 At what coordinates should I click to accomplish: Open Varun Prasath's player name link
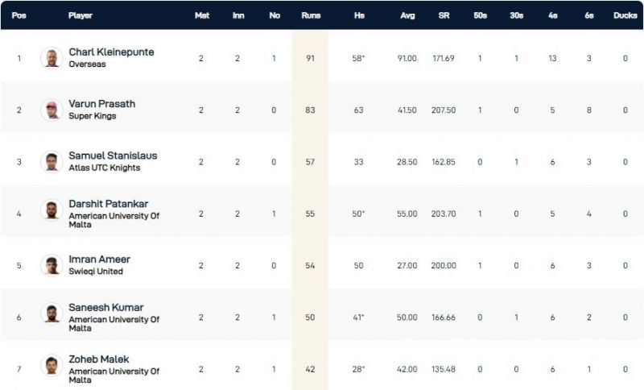pyautogui.click(x=102, y=104)
